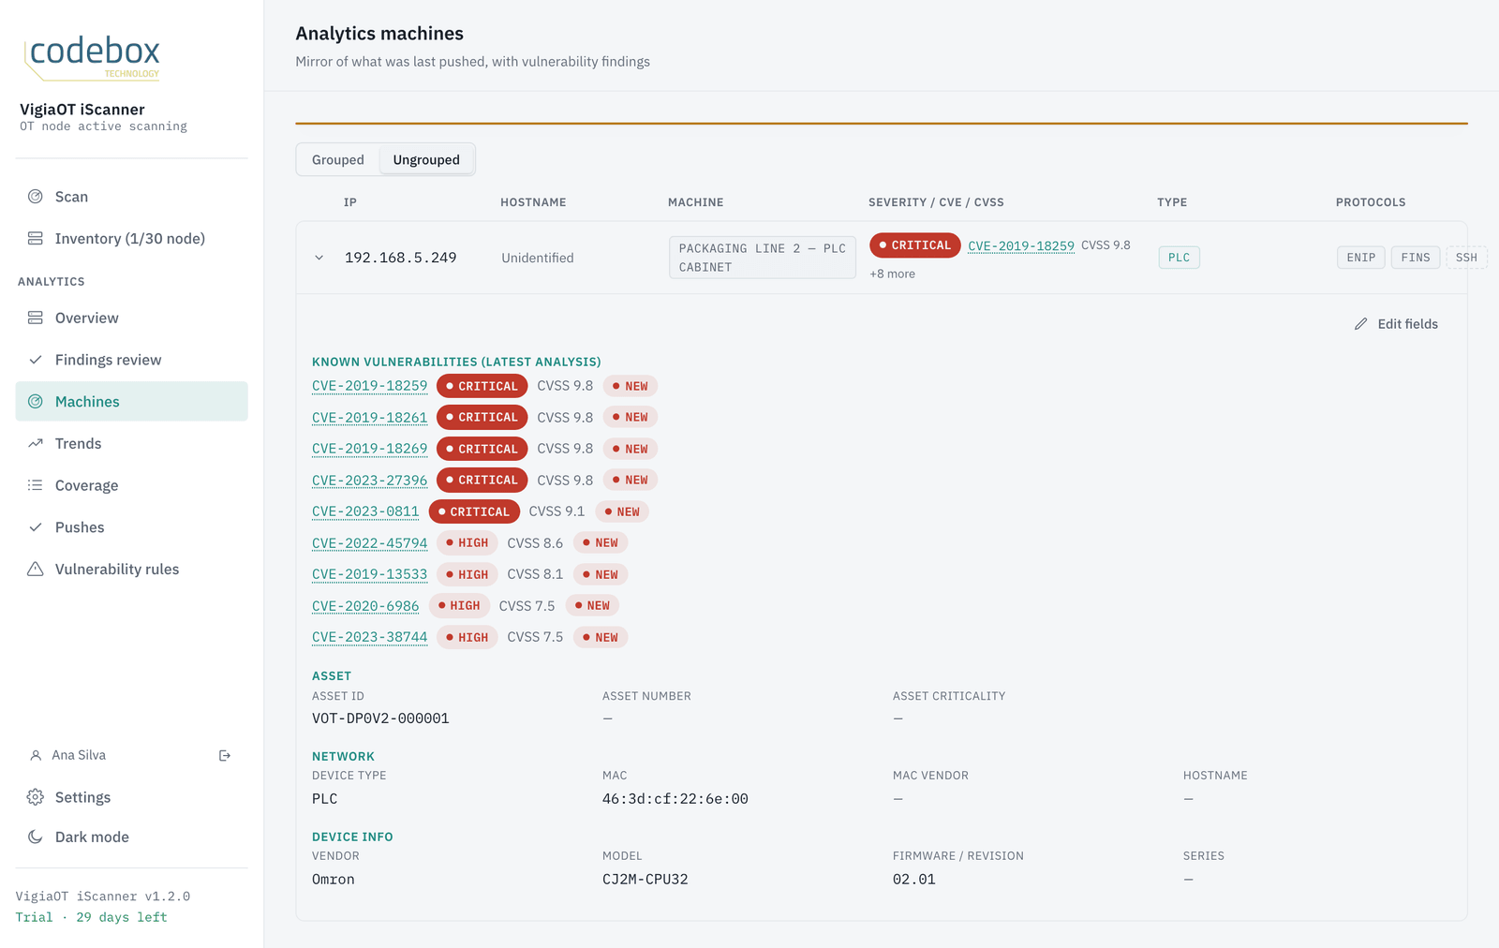Click Edit fields button
The image size is (1499, 948).
point(1396,324)
